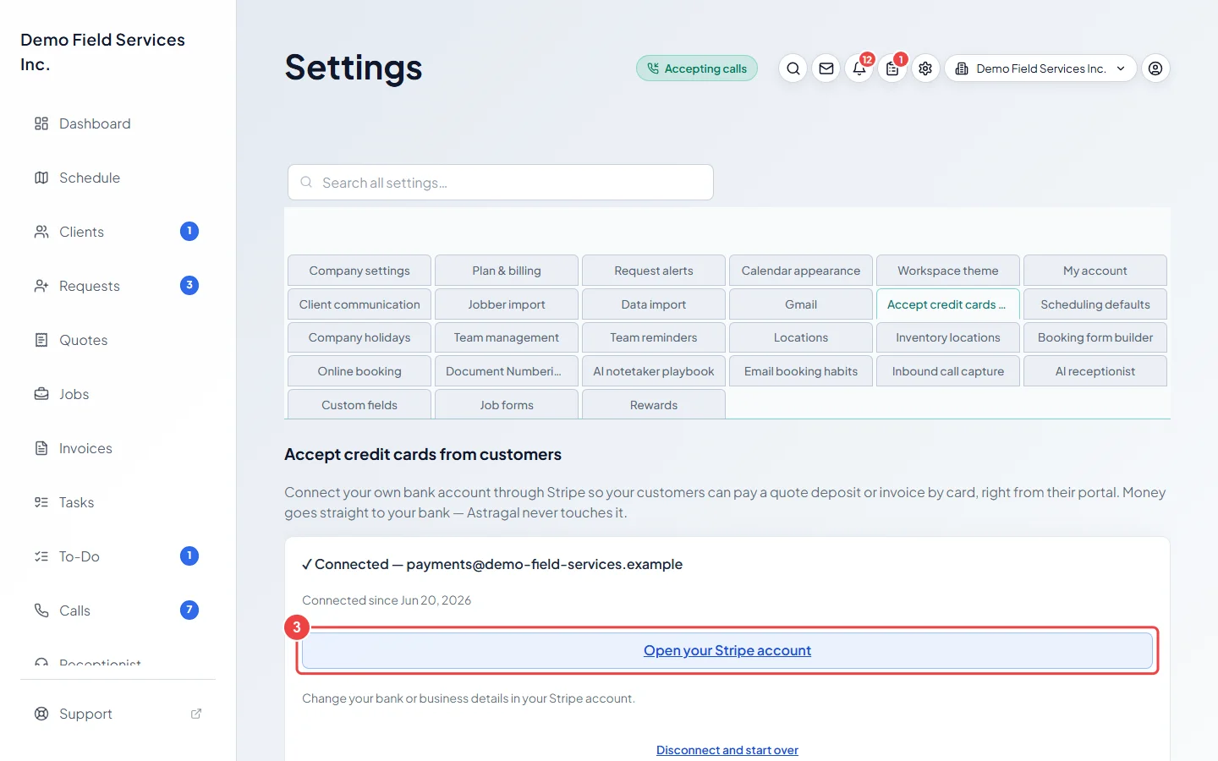Open notifications bell with 12 badge
Screen dimensions: 1218x761
click(x=859, y=68)
